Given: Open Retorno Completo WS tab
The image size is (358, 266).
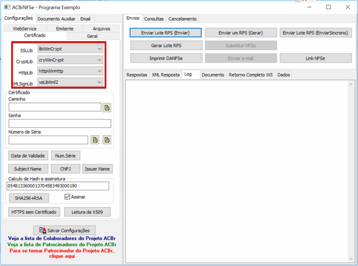Looking at the screenshot, I should tap(251, 74).
